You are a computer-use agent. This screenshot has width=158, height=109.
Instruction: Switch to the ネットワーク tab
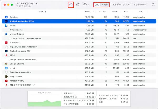(140, 5)
